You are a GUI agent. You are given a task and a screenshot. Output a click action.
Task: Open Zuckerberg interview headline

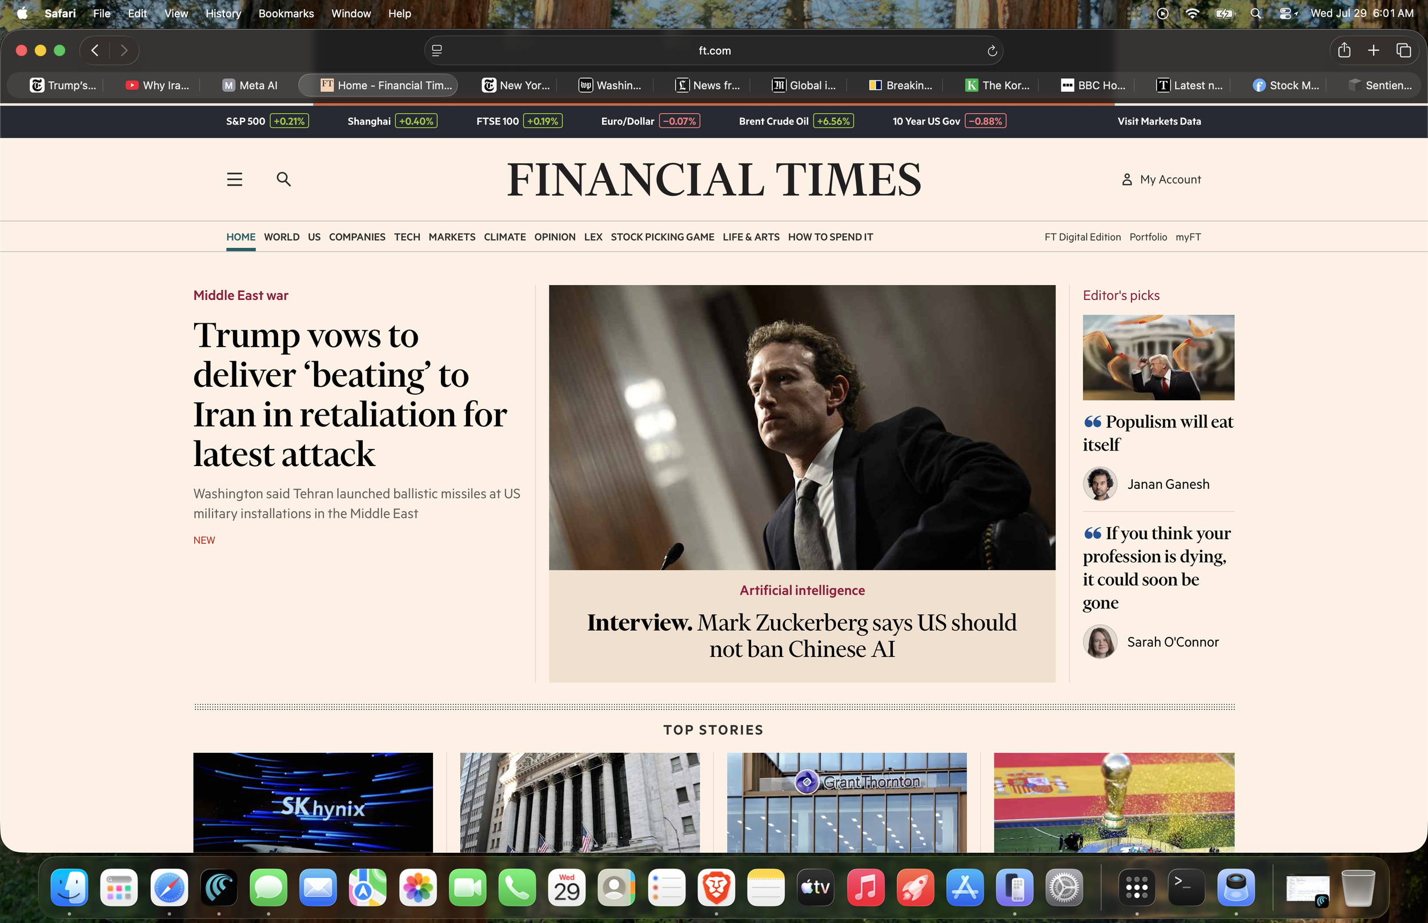pyautogui.click(x=802, y=635)
